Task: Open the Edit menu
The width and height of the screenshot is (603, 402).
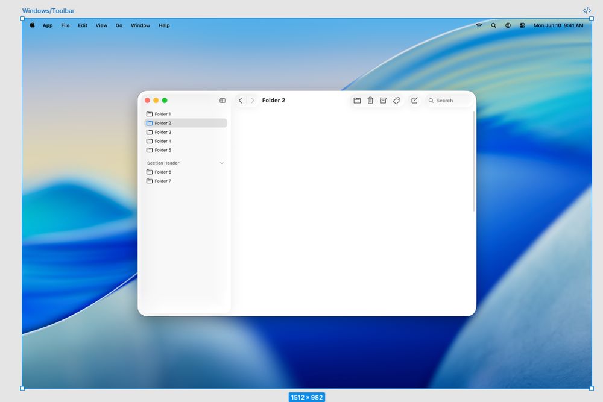Action: [83, 25]
